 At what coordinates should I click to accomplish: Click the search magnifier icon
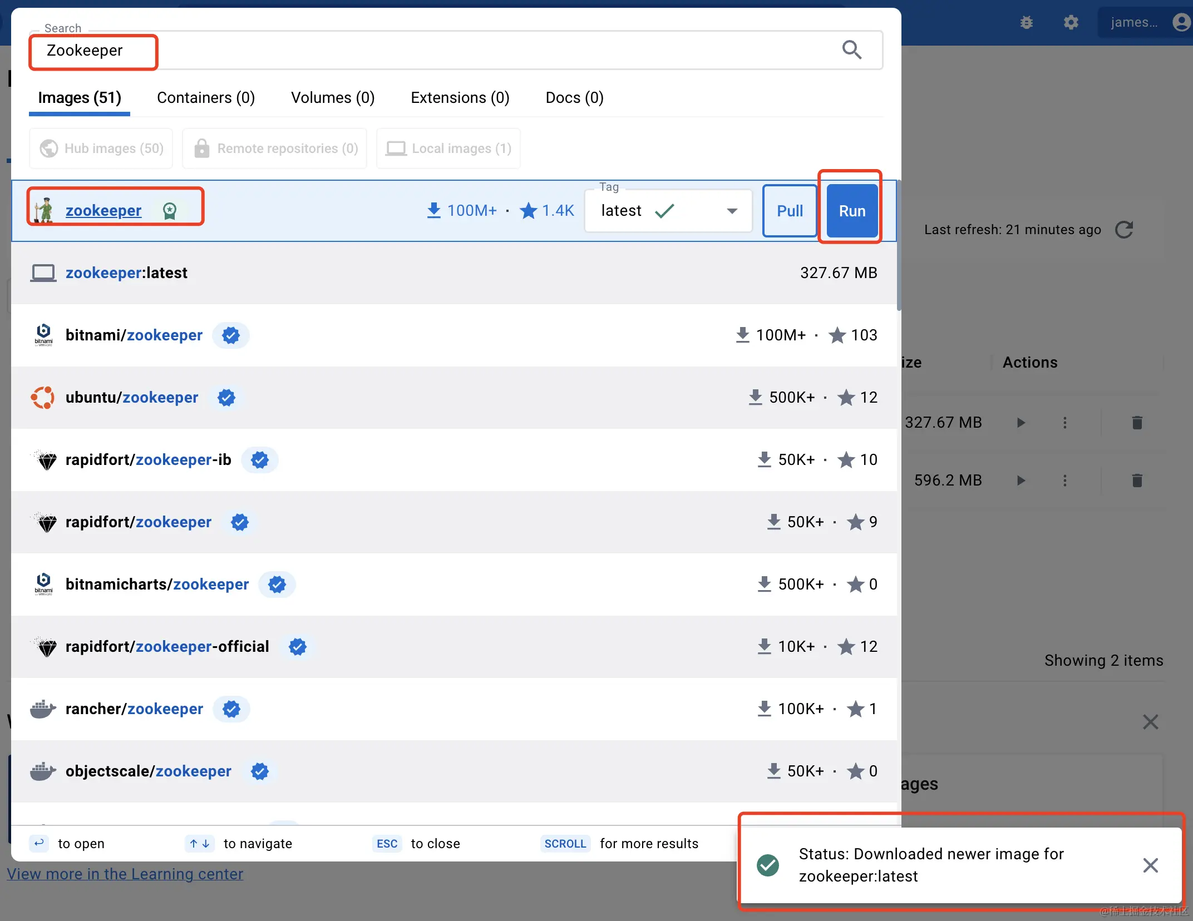tap(851, 50)
